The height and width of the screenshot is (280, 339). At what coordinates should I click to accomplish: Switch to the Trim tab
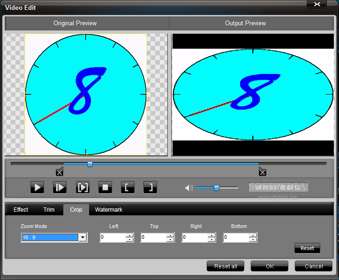(x=49, y=210)
